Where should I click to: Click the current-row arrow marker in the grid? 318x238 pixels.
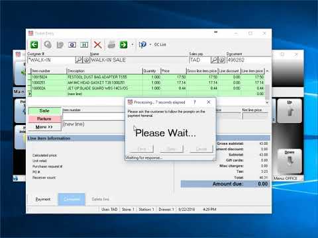[x=29, y=94]
